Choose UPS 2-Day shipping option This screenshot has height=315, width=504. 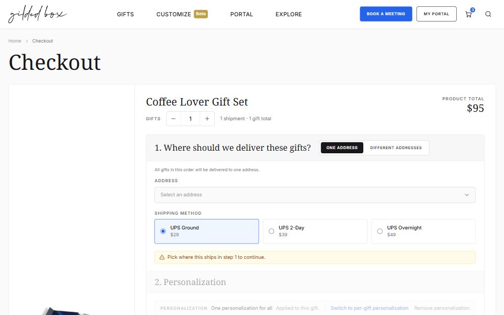pos(315,231)
